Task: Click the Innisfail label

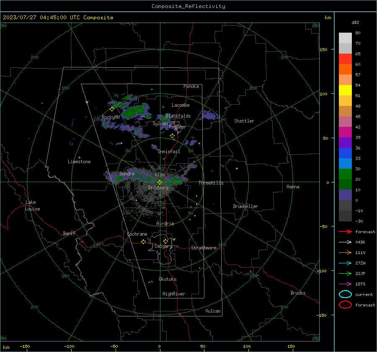Action: [x=169, y=152]
